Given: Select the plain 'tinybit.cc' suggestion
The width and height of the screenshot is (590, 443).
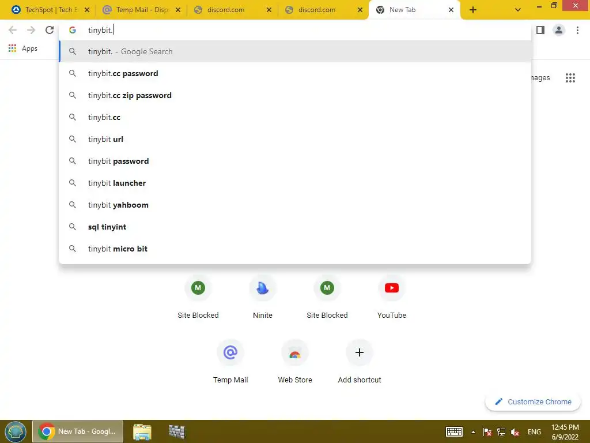Looking at the screenshot, I should coord(295,117).
